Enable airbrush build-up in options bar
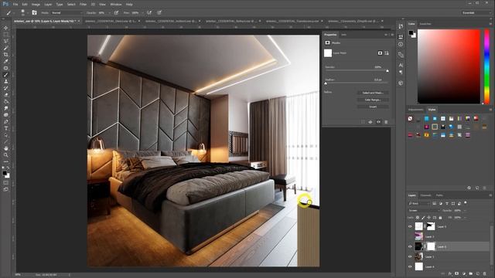 pos(149,12)
